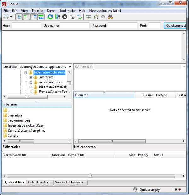This screenshot has width=189, height=195.
Task: Click the Status column header in queue
Action: (x=169, y=155)
